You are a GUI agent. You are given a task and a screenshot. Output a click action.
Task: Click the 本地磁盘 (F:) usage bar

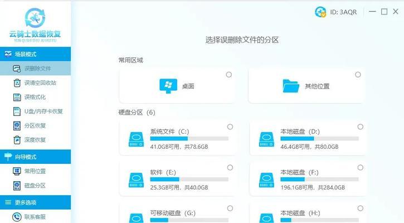point(319,179)
